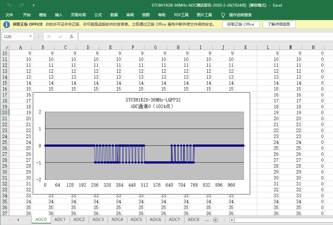Open the redo history dropdown arrow
This screenshot has width=333, height=225.
click(27, 5)
